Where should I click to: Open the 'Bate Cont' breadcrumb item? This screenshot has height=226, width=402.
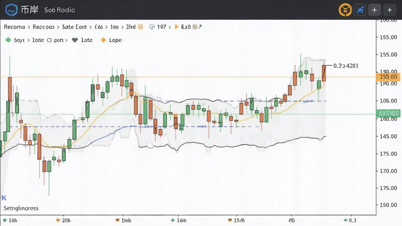pos(74,27)
